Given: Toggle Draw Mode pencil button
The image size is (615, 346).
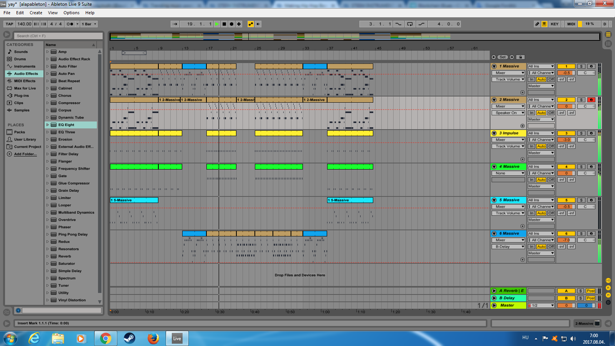Looking at the screenshot, I should click(537, 24).
